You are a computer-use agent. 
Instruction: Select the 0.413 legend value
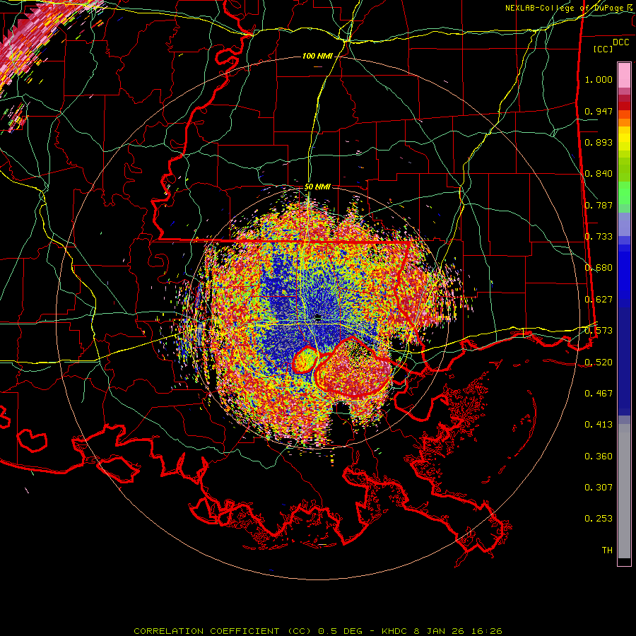599,425
